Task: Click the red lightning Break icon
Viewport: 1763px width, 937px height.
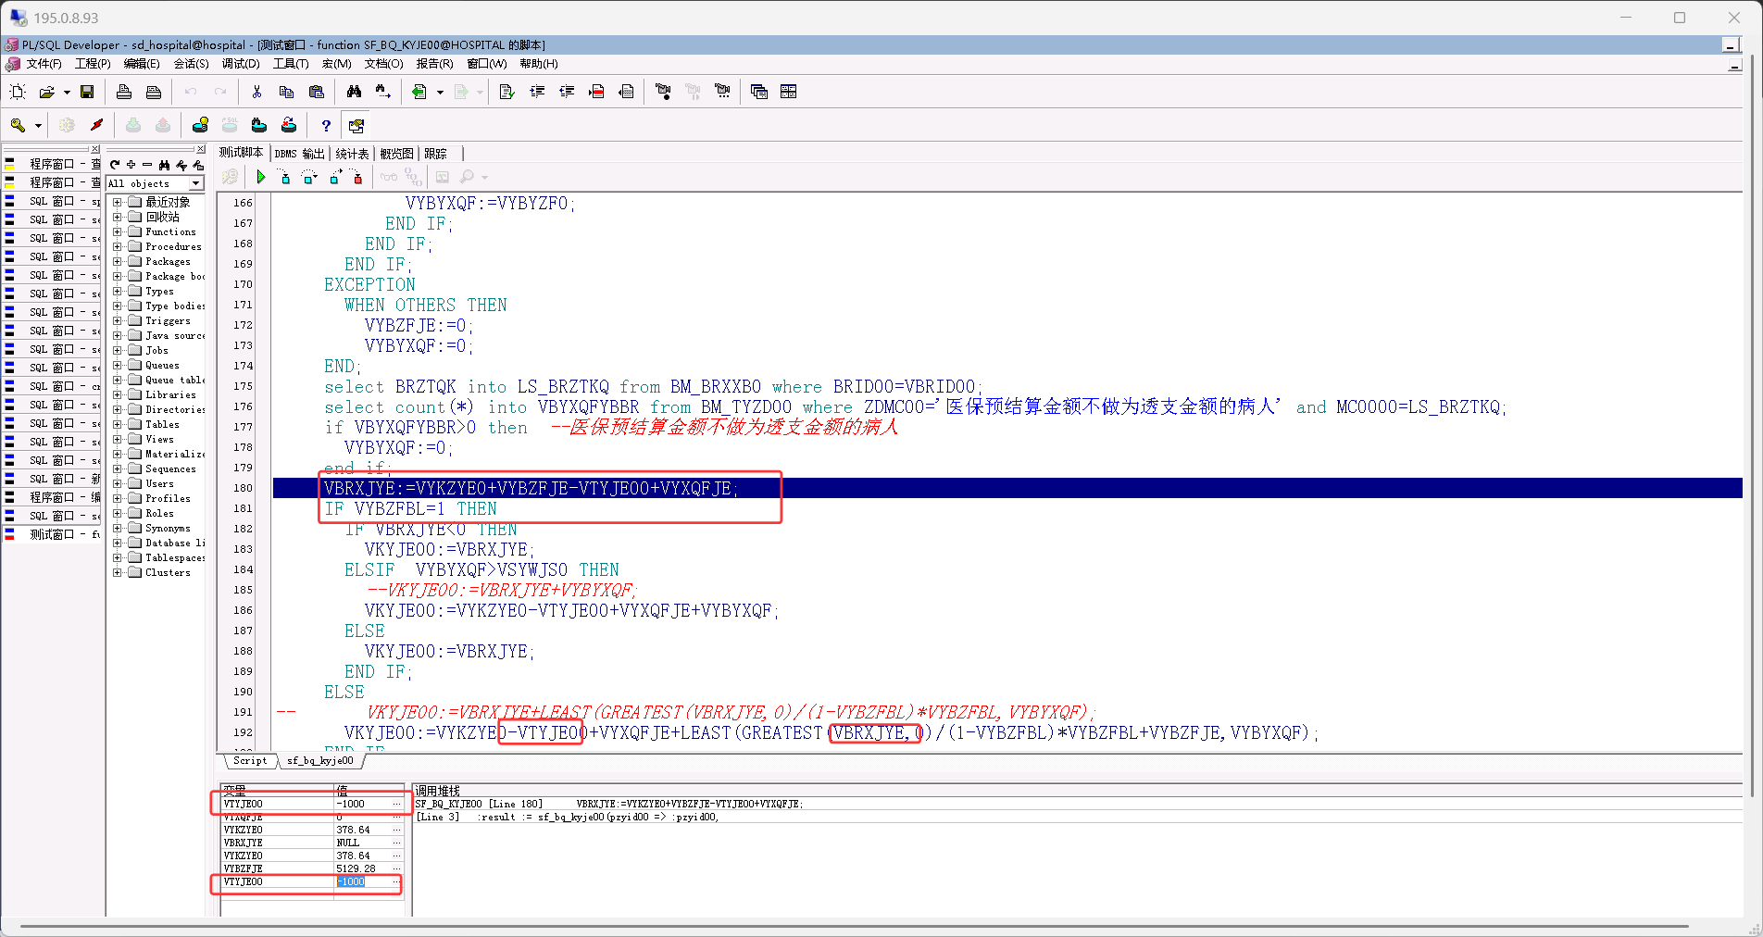Action: point(96,125)
